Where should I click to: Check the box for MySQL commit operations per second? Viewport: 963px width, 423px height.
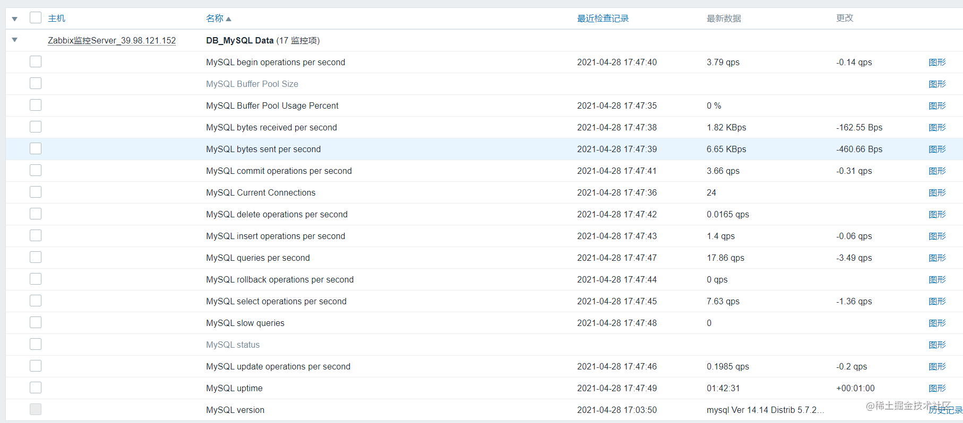point(36,170)
